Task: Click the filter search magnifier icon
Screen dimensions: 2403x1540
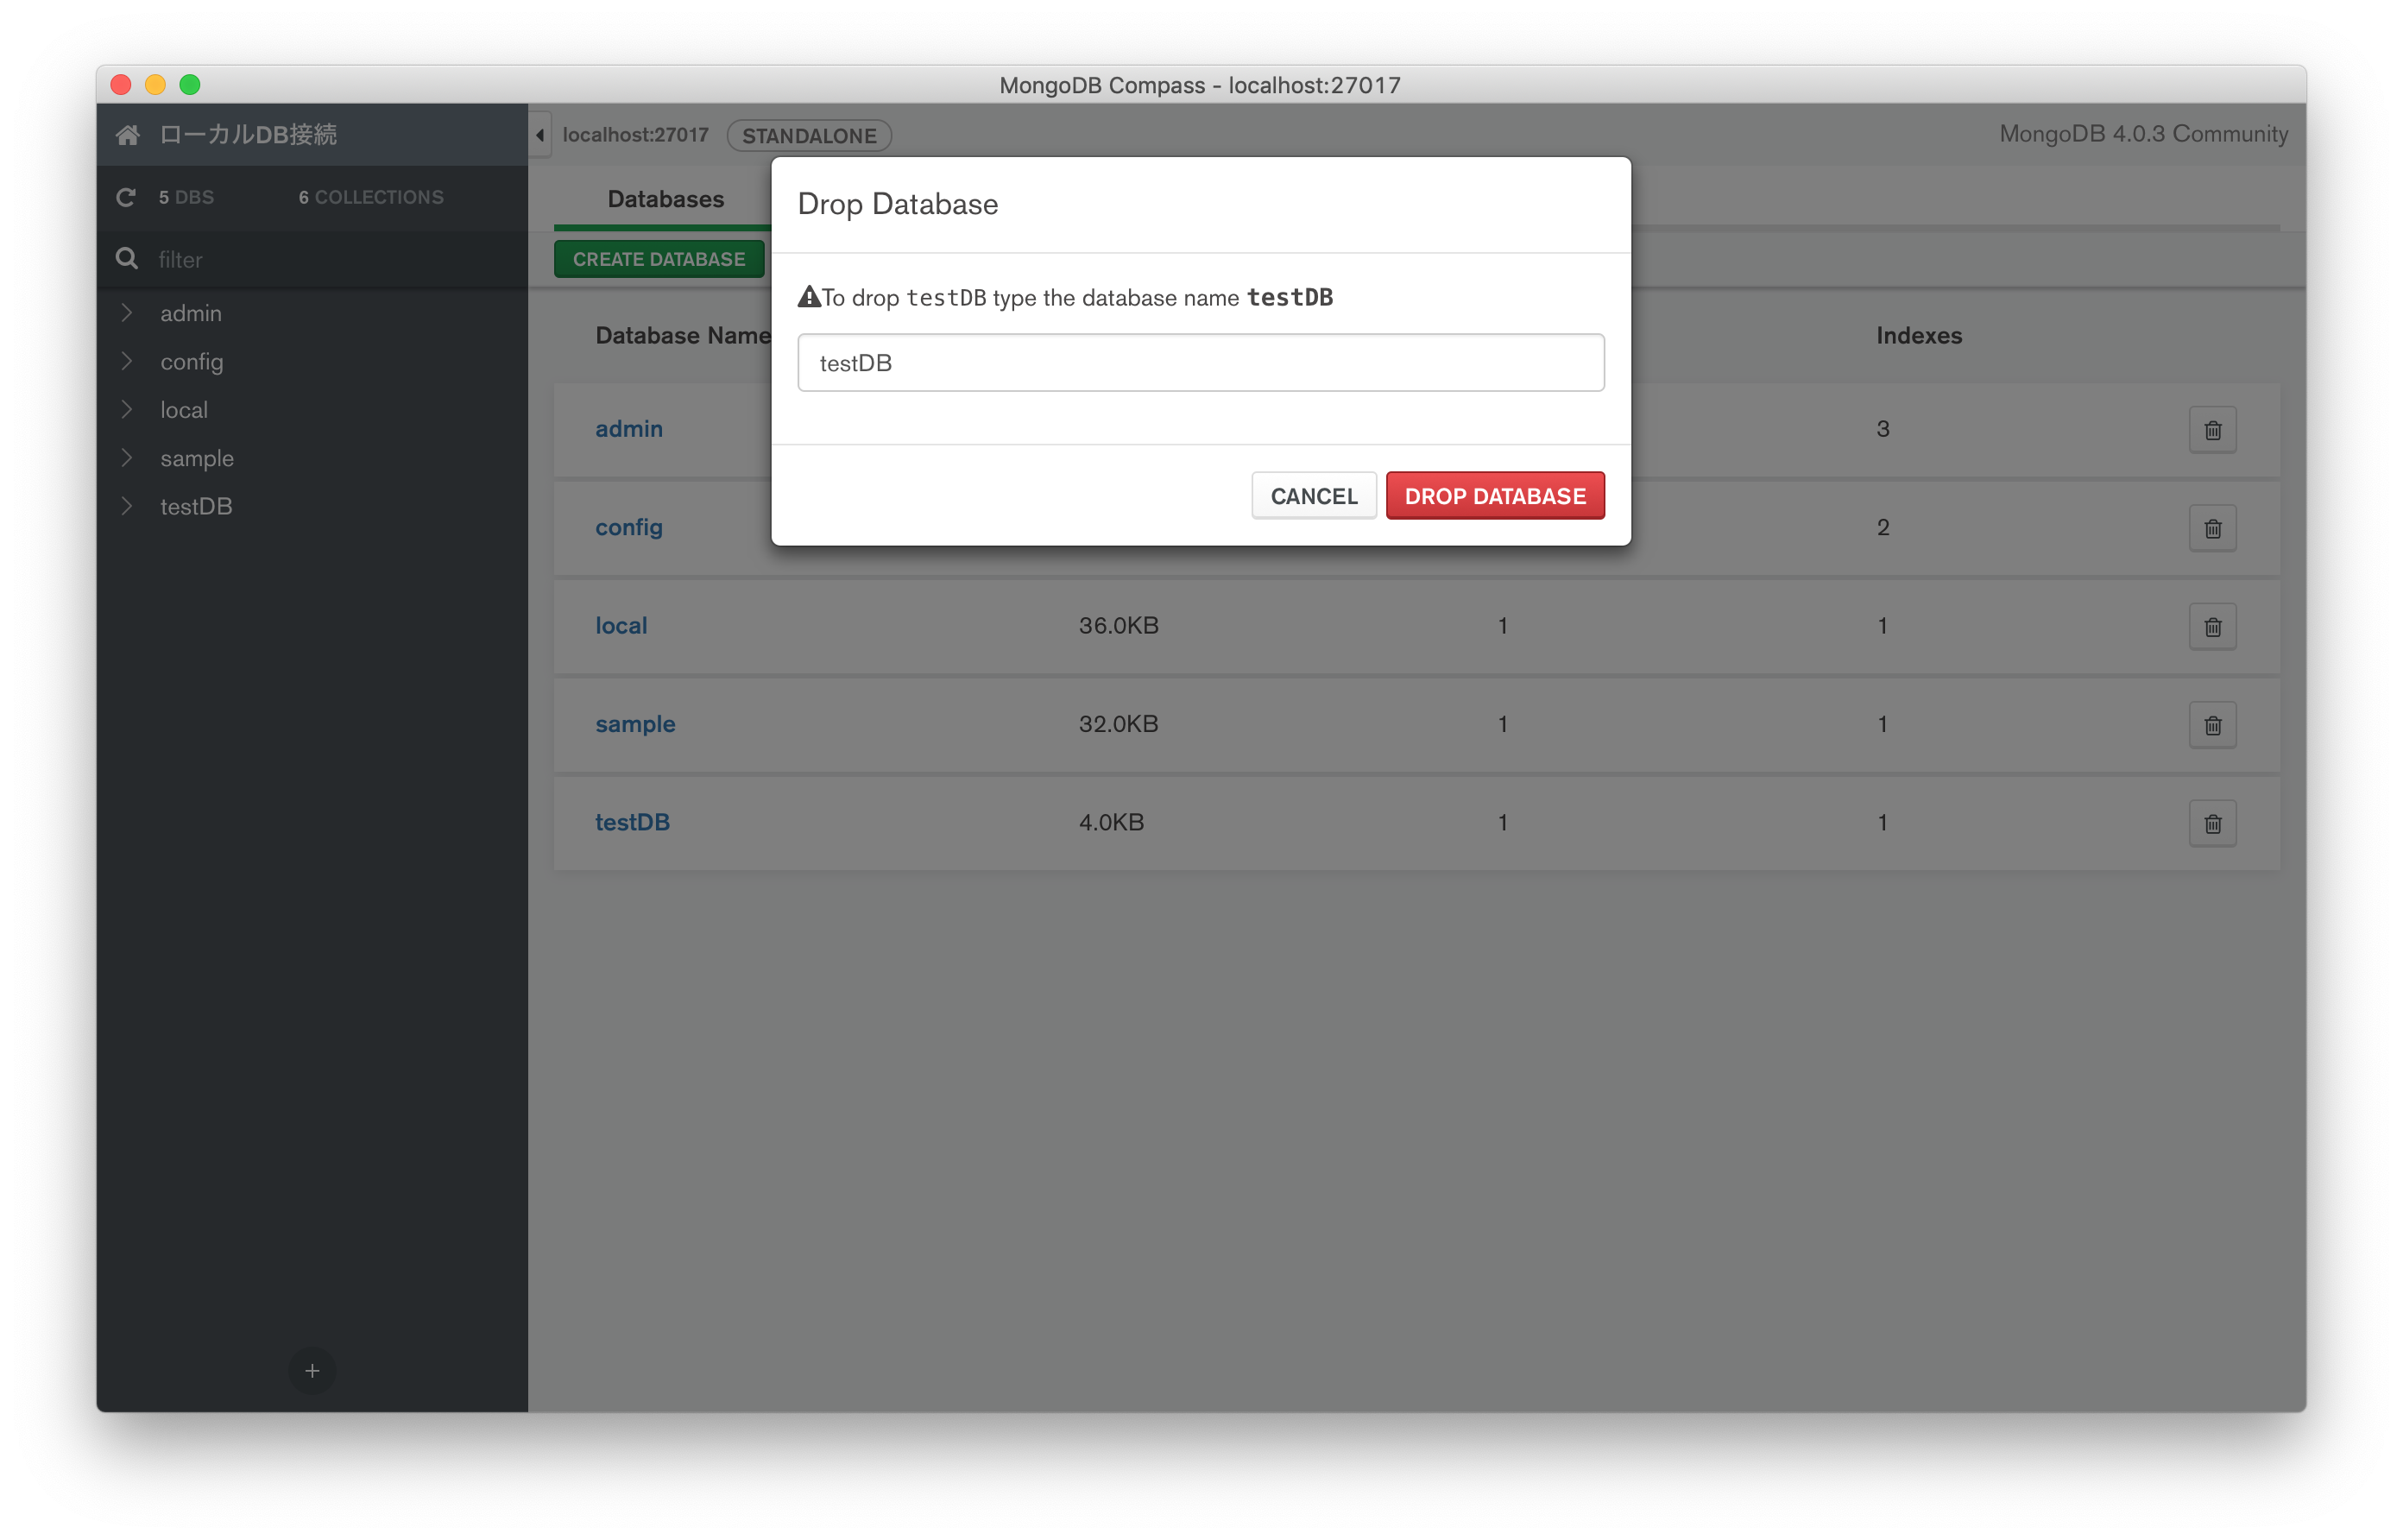Action: click(126, 259)
